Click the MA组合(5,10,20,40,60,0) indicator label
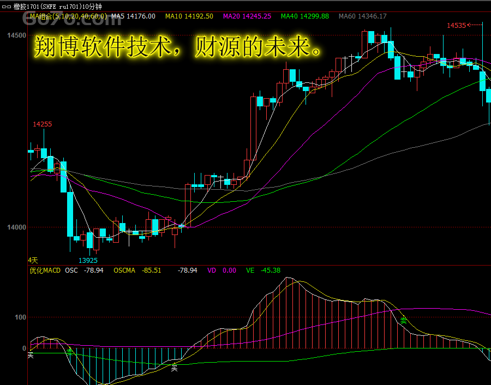 pos(69,16)
